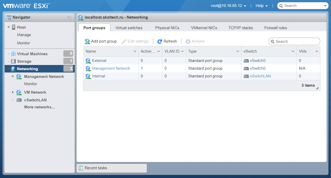Expand the Storage tree node
The width and height of the screenshot is (331, 178).
[9, 61]
